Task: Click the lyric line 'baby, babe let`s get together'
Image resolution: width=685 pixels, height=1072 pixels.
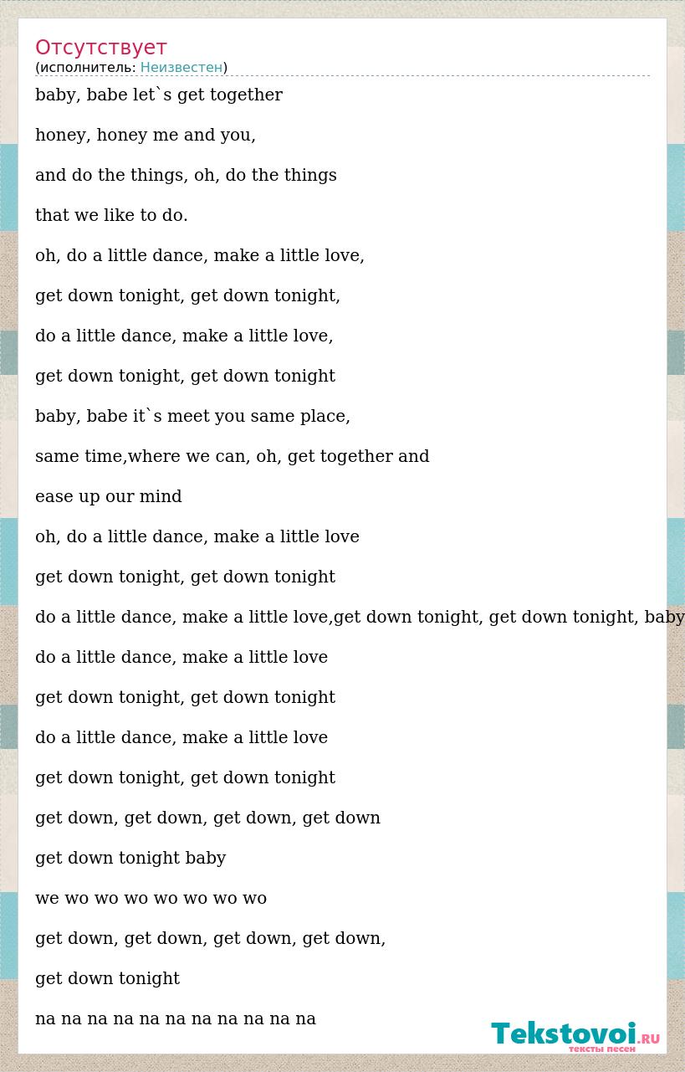Action: pyautogui.click(x=159, y=95)
